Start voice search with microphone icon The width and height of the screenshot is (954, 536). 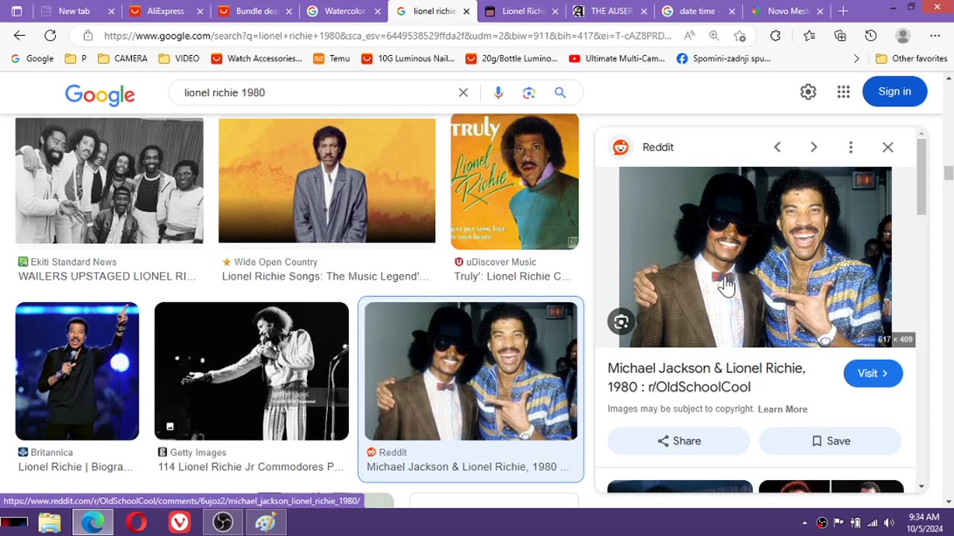tap(498, 92)
